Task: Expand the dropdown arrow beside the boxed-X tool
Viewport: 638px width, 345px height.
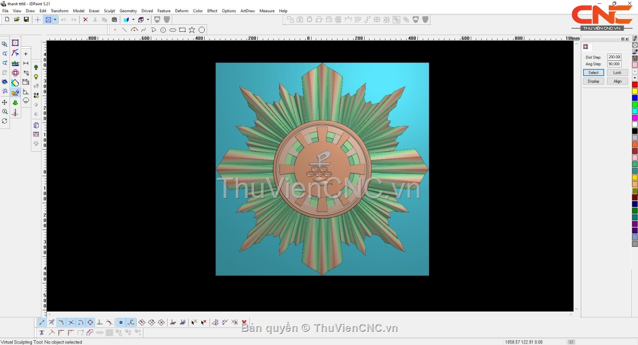Action: (55, 20)
